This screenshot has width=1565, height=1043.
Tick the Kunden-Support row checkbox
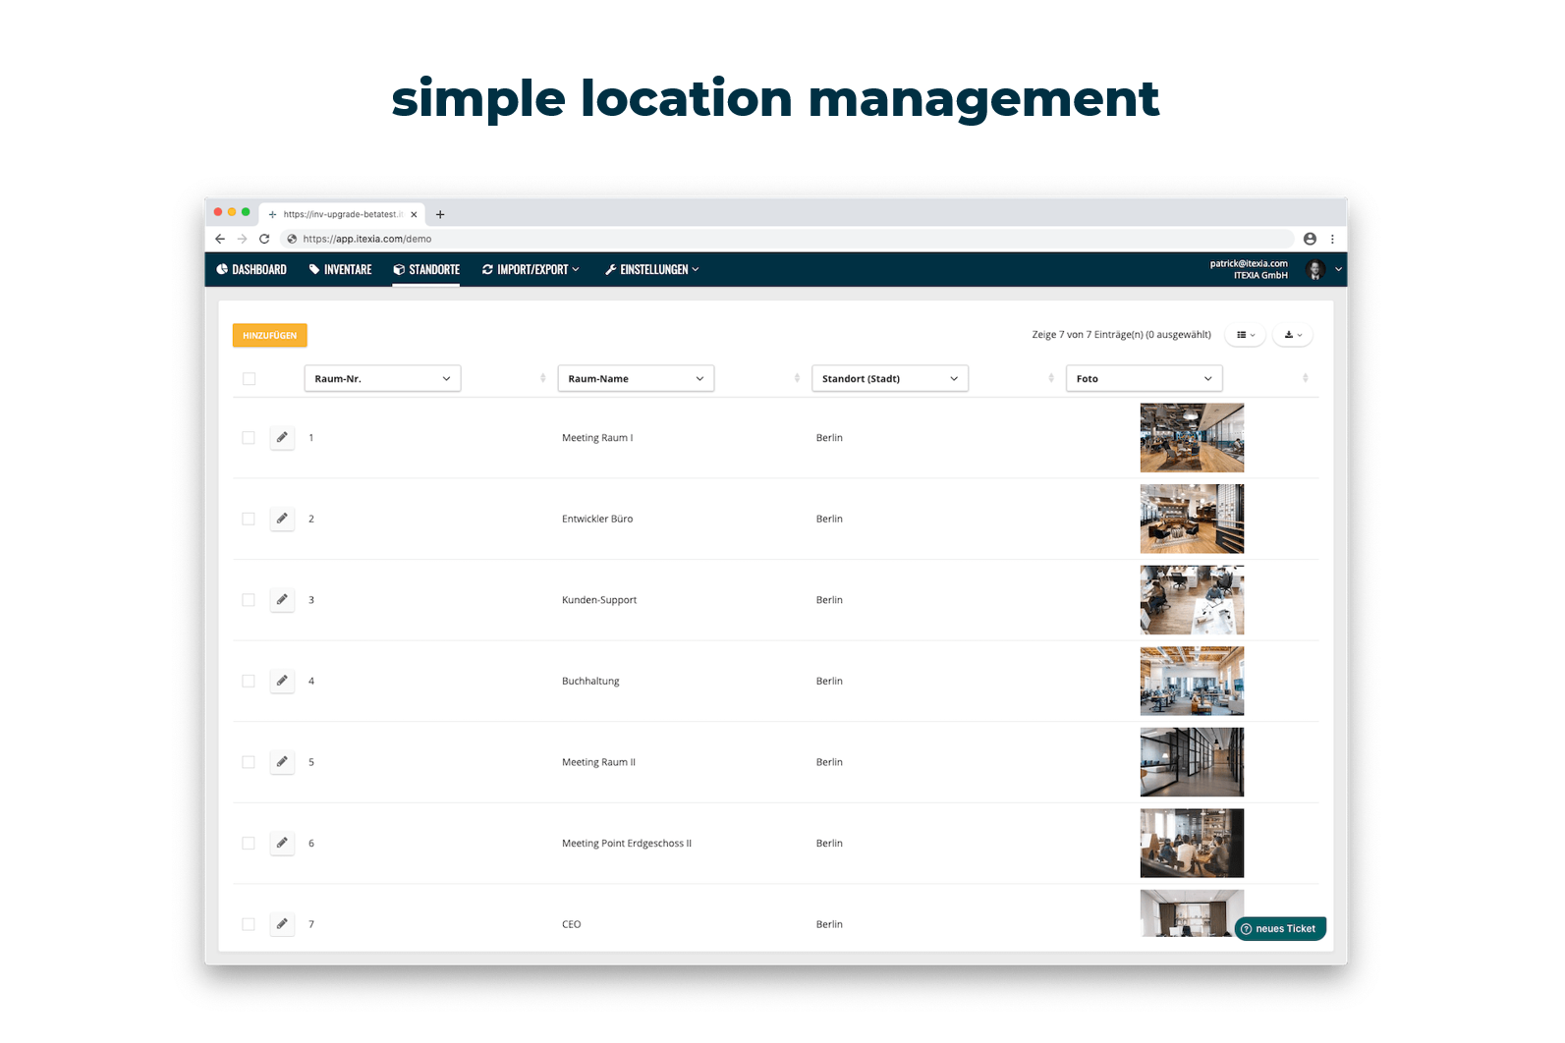249,600
